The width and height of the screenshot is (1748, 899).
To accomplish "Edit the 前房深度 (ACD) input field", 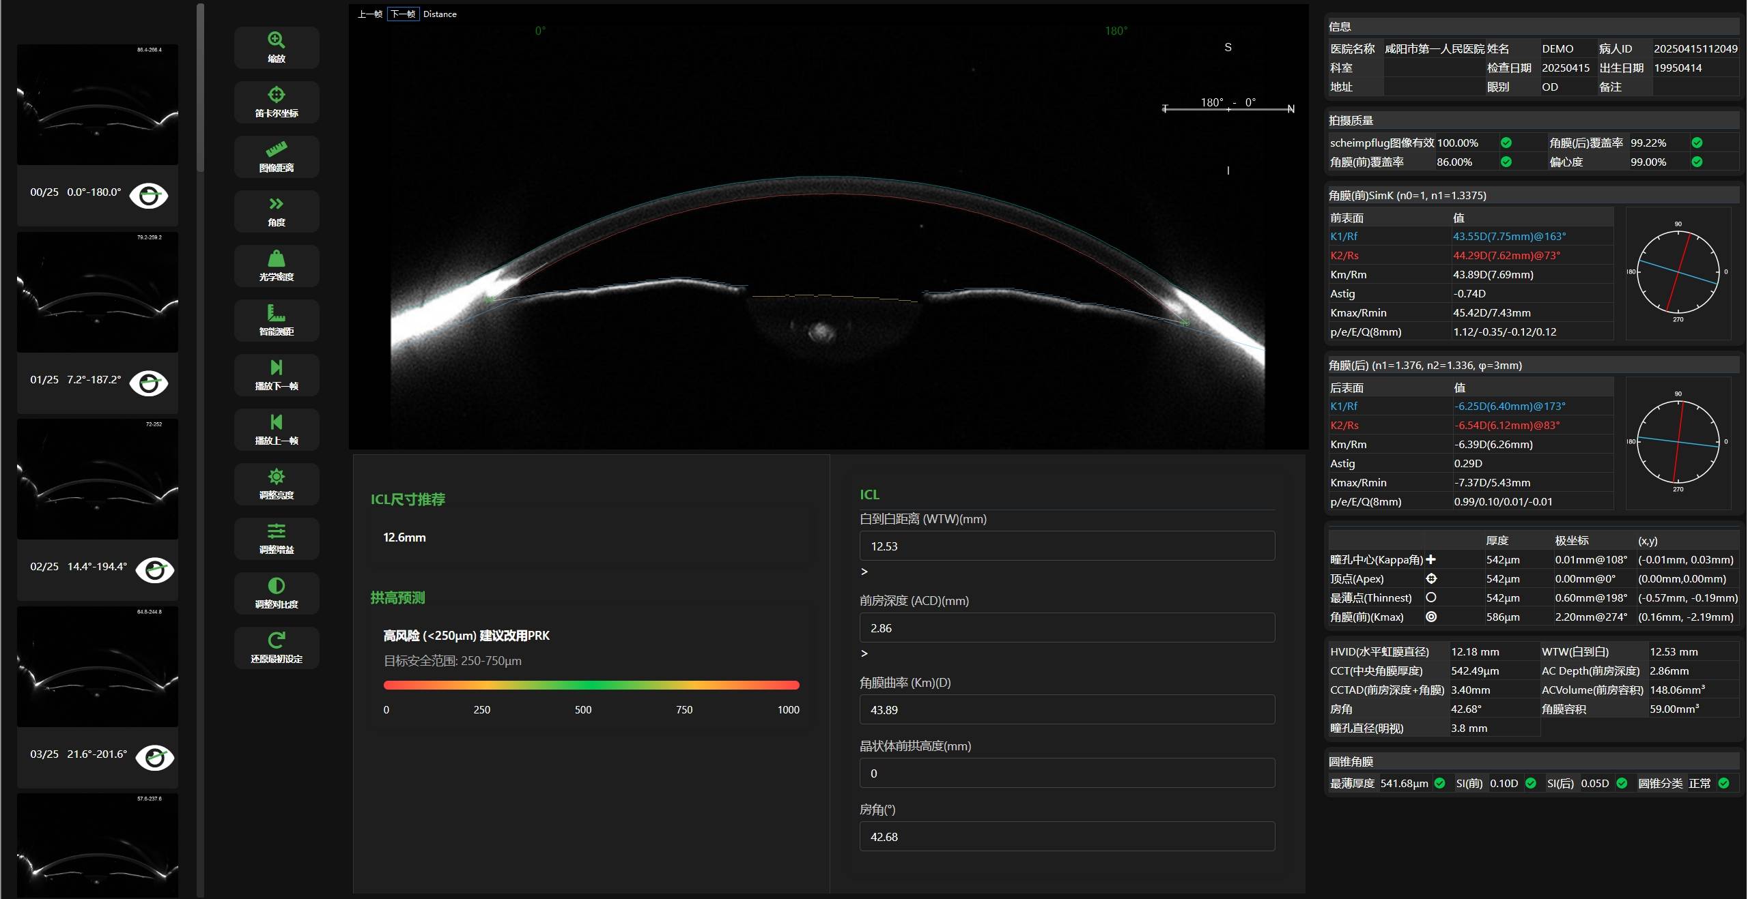I will 1067,628.
